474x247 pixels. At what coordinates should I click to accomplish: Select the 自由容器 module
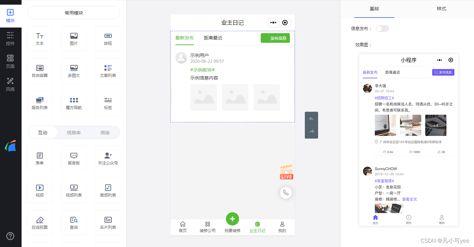pos(39,71)
